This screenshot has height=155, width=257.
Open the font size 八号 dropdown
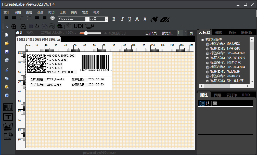tap(107, 19)
